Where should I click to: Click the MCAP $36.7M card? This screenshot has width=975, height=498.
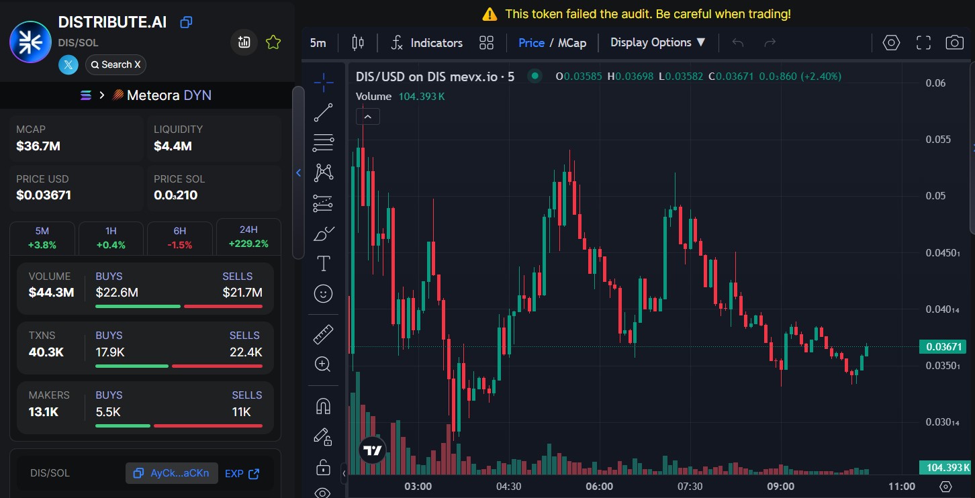point(75,138)
